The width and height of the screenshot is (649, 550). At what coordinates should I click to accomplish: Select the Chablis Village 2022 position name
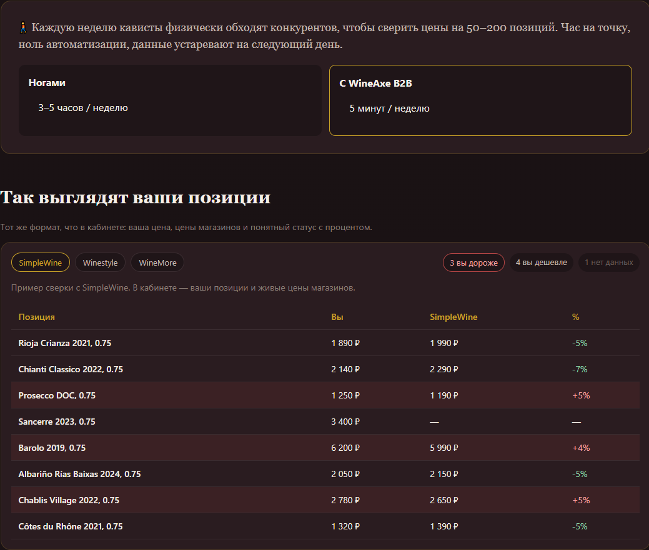[x=69, y=500]
